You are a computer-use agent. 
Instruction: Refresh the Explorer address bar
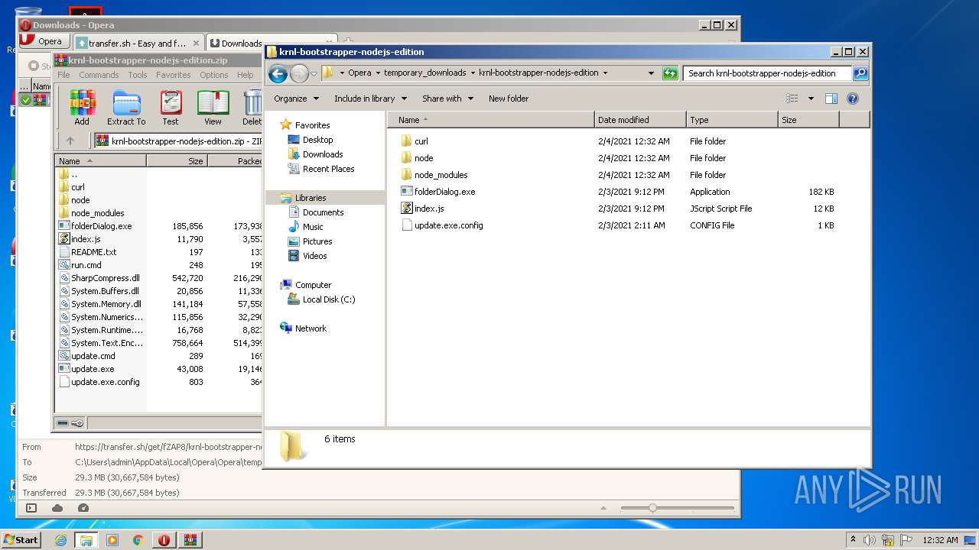coord(670,73)
